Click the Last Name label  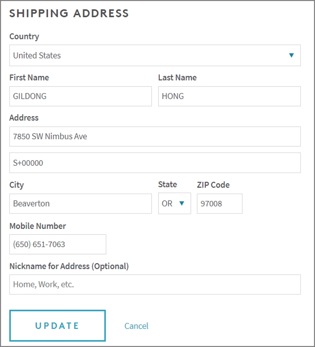[178, 78]
